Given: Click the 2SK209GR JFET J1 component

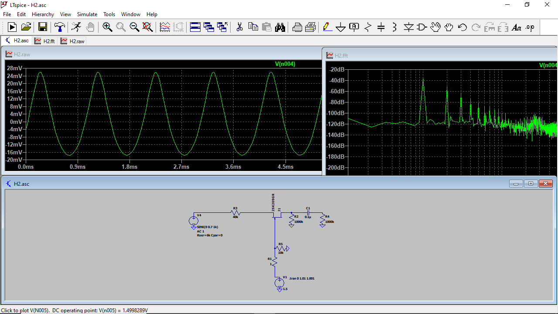Looking at the screenshot, I should 277,214.
